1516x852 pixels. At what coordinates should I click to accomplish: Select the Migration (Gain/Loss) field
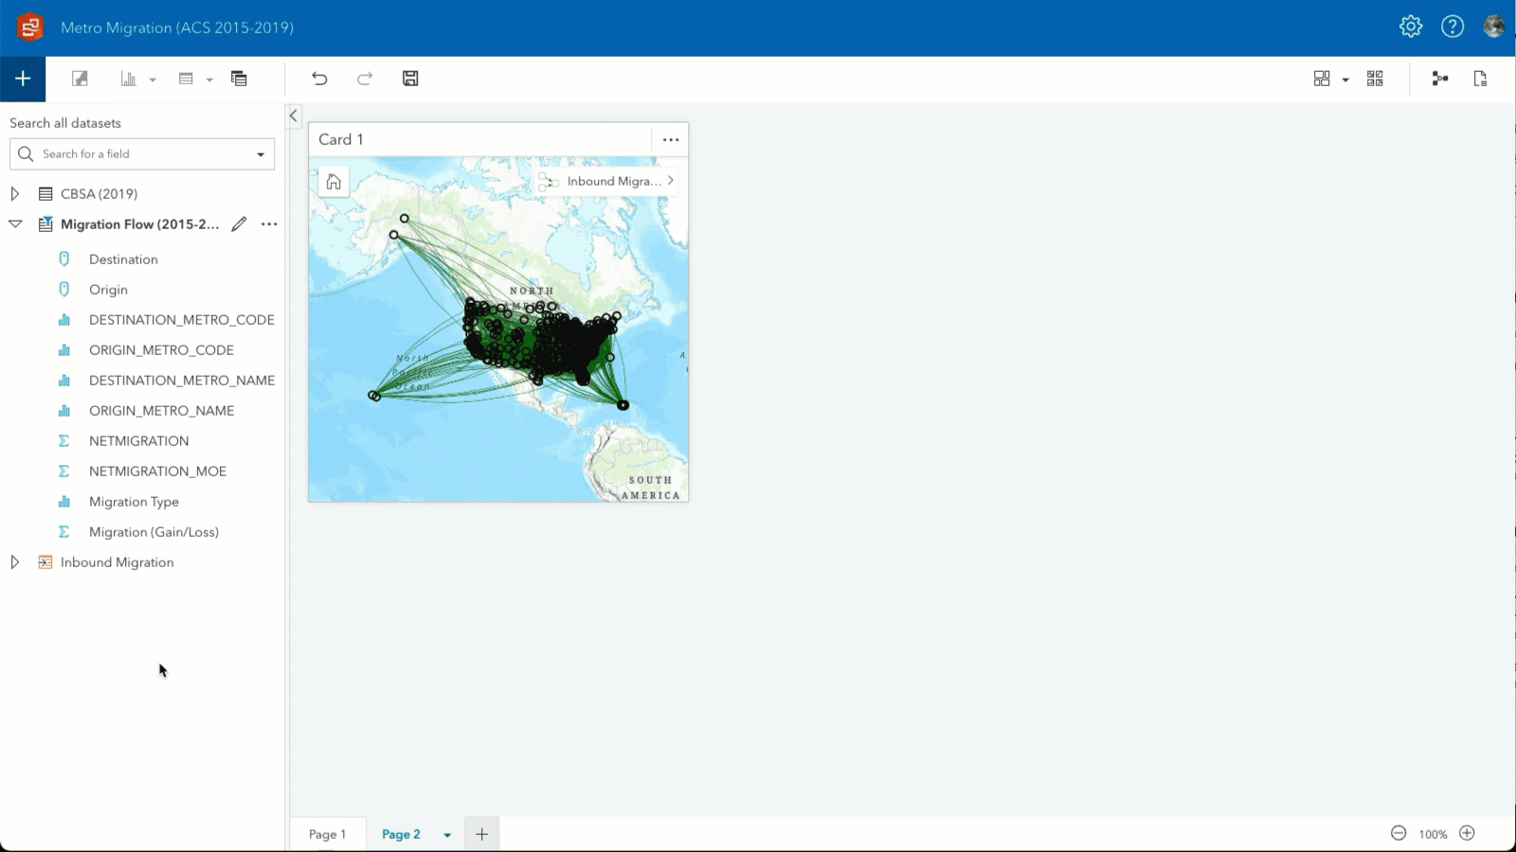tap(153, 532)
